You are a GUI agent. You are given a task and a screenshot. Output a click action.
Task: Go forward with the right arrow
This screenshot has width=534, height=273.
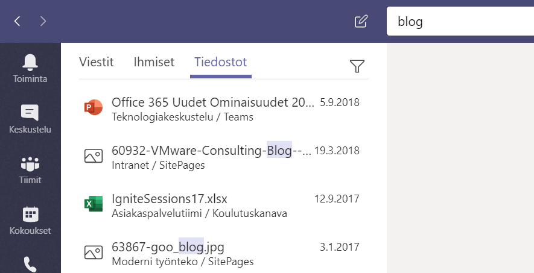pos(43,22)
